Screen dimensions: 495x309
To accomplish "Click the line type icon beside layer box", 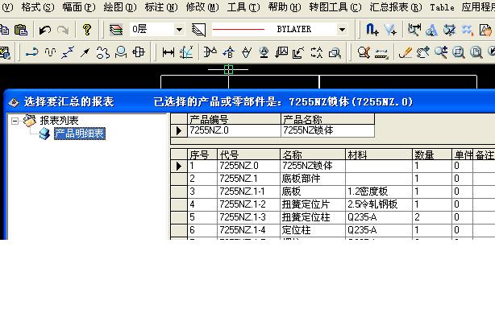I will click(x=199, y=30).
